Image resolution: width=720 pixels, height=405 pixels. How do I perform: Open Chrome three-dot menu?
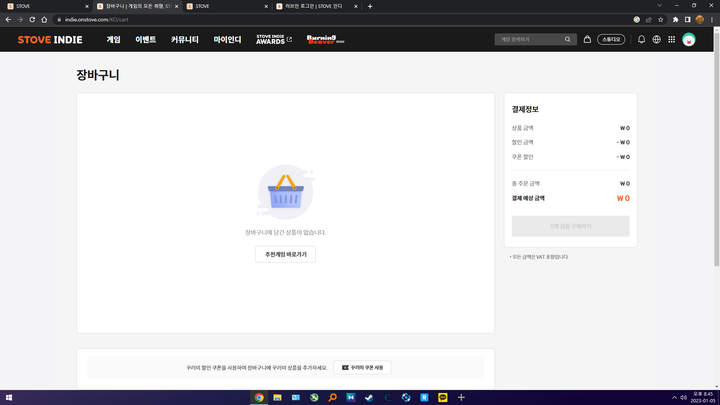(712, 19)
